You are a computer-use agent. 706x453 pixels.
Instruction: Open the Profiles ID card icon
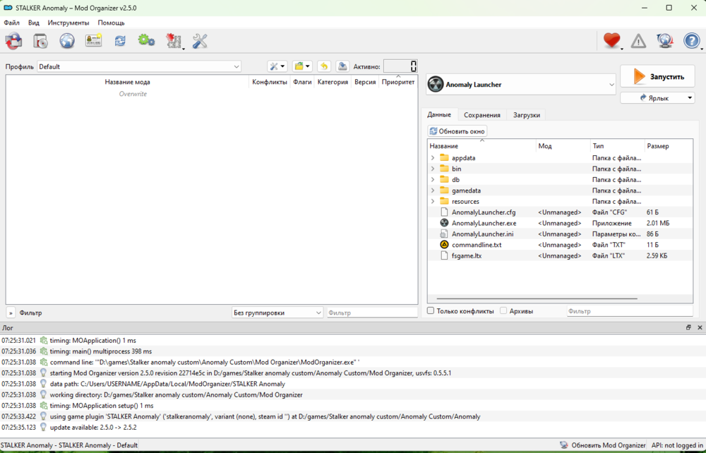coord(93,41)
